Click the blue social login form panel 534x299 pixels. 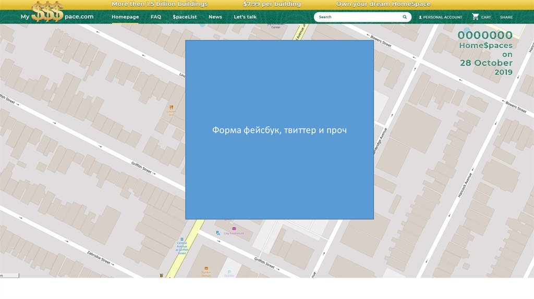[x=280, y=130]
